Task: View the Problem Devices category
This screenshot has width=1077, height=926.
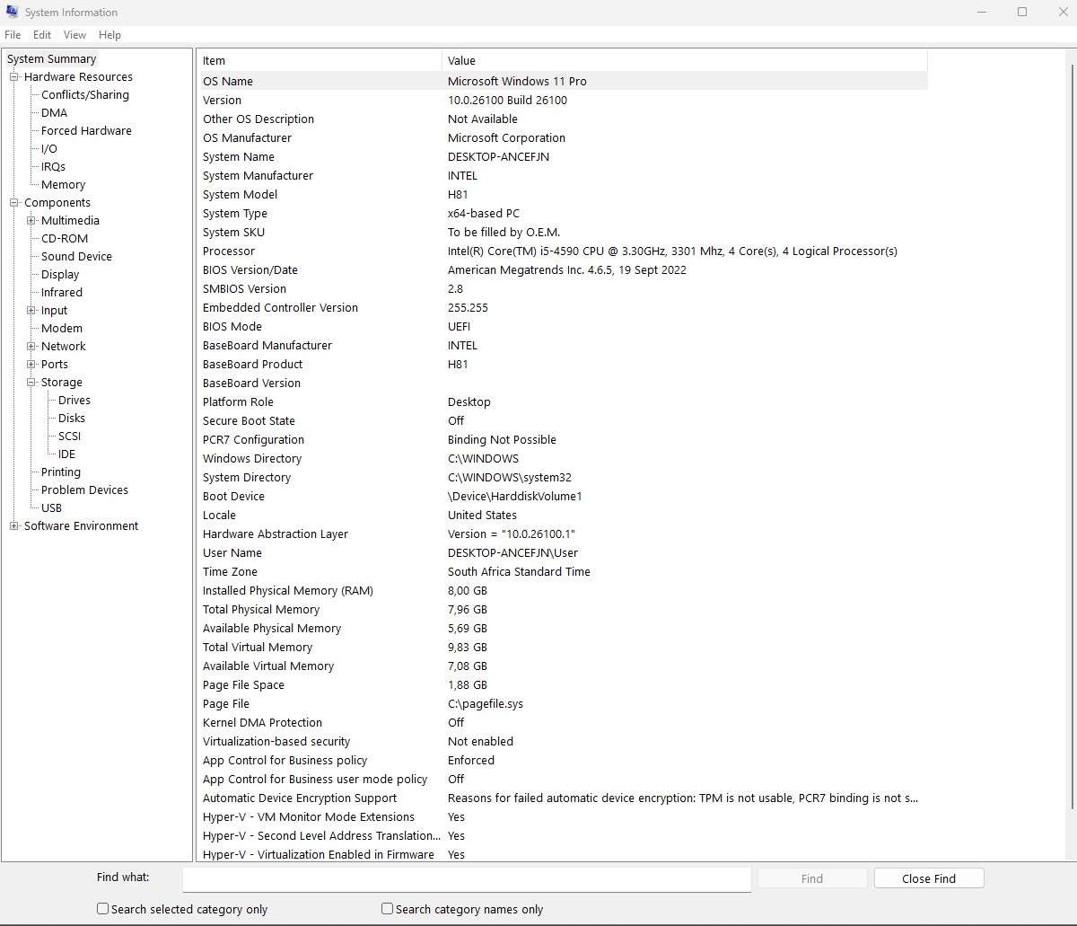Action: coord(83,489)
